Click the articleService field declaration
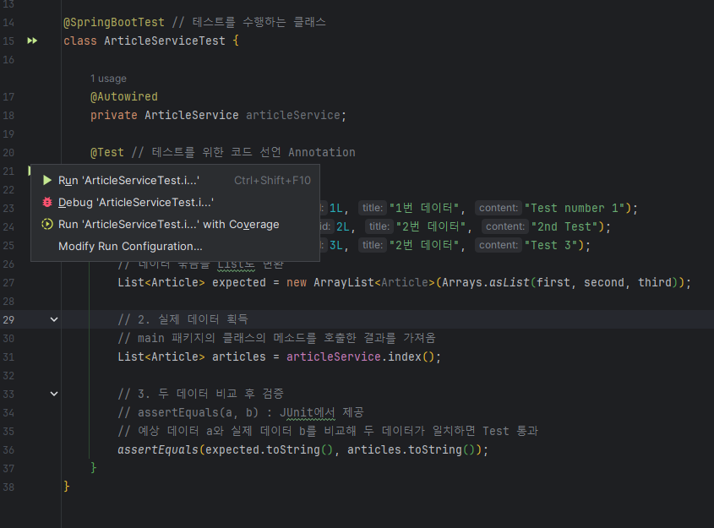Image resolution: width=714 pixels, height=528 pixels. coord(293,115)
